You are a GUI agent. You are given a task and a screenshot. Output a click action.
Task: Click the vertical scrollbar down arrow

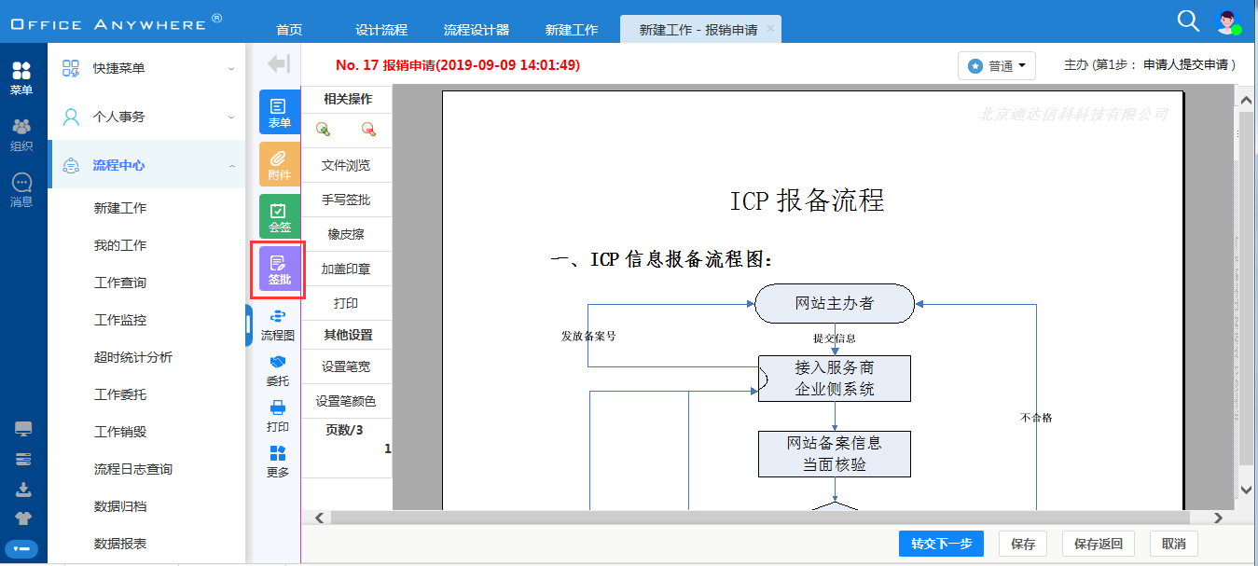pos(1245,489)
